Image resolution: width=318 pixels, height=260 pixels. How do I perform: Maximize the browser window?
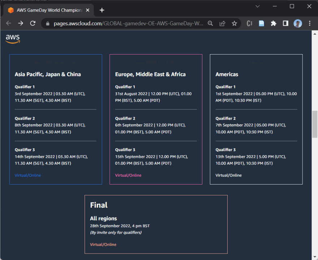click(x=292, y=6)
